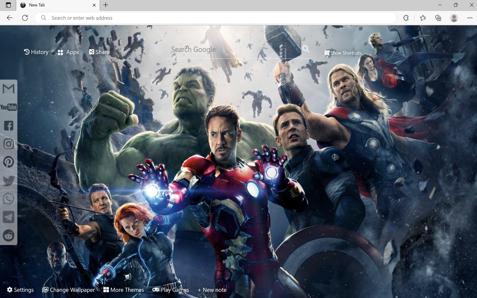Open Instagram sidebar shortcut
This screenshot has width=477, height=298.
9,144
